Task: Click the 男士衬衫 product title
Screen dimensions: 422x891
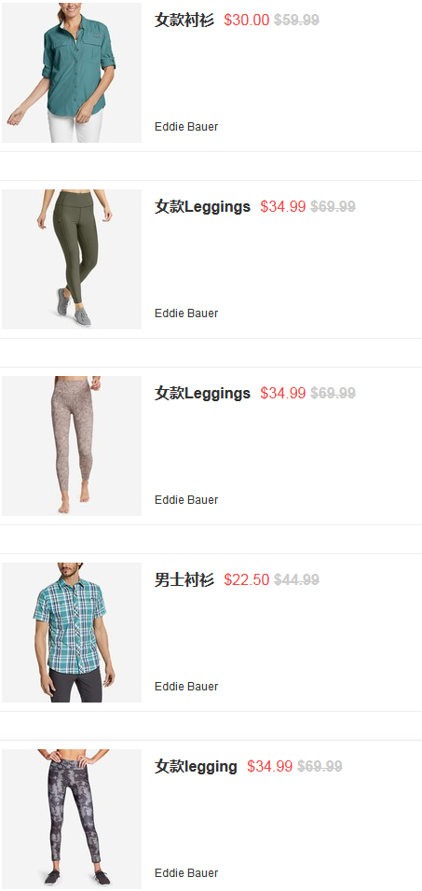Action: click(x=184, y=579)
